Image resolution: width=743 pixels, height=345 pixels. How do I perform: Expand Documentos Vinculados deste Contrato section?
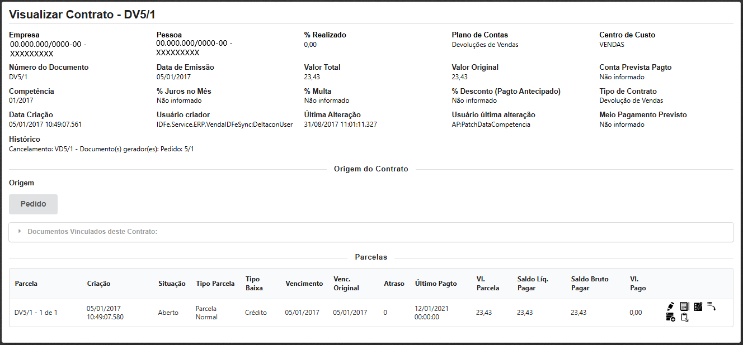coord(92,231)
